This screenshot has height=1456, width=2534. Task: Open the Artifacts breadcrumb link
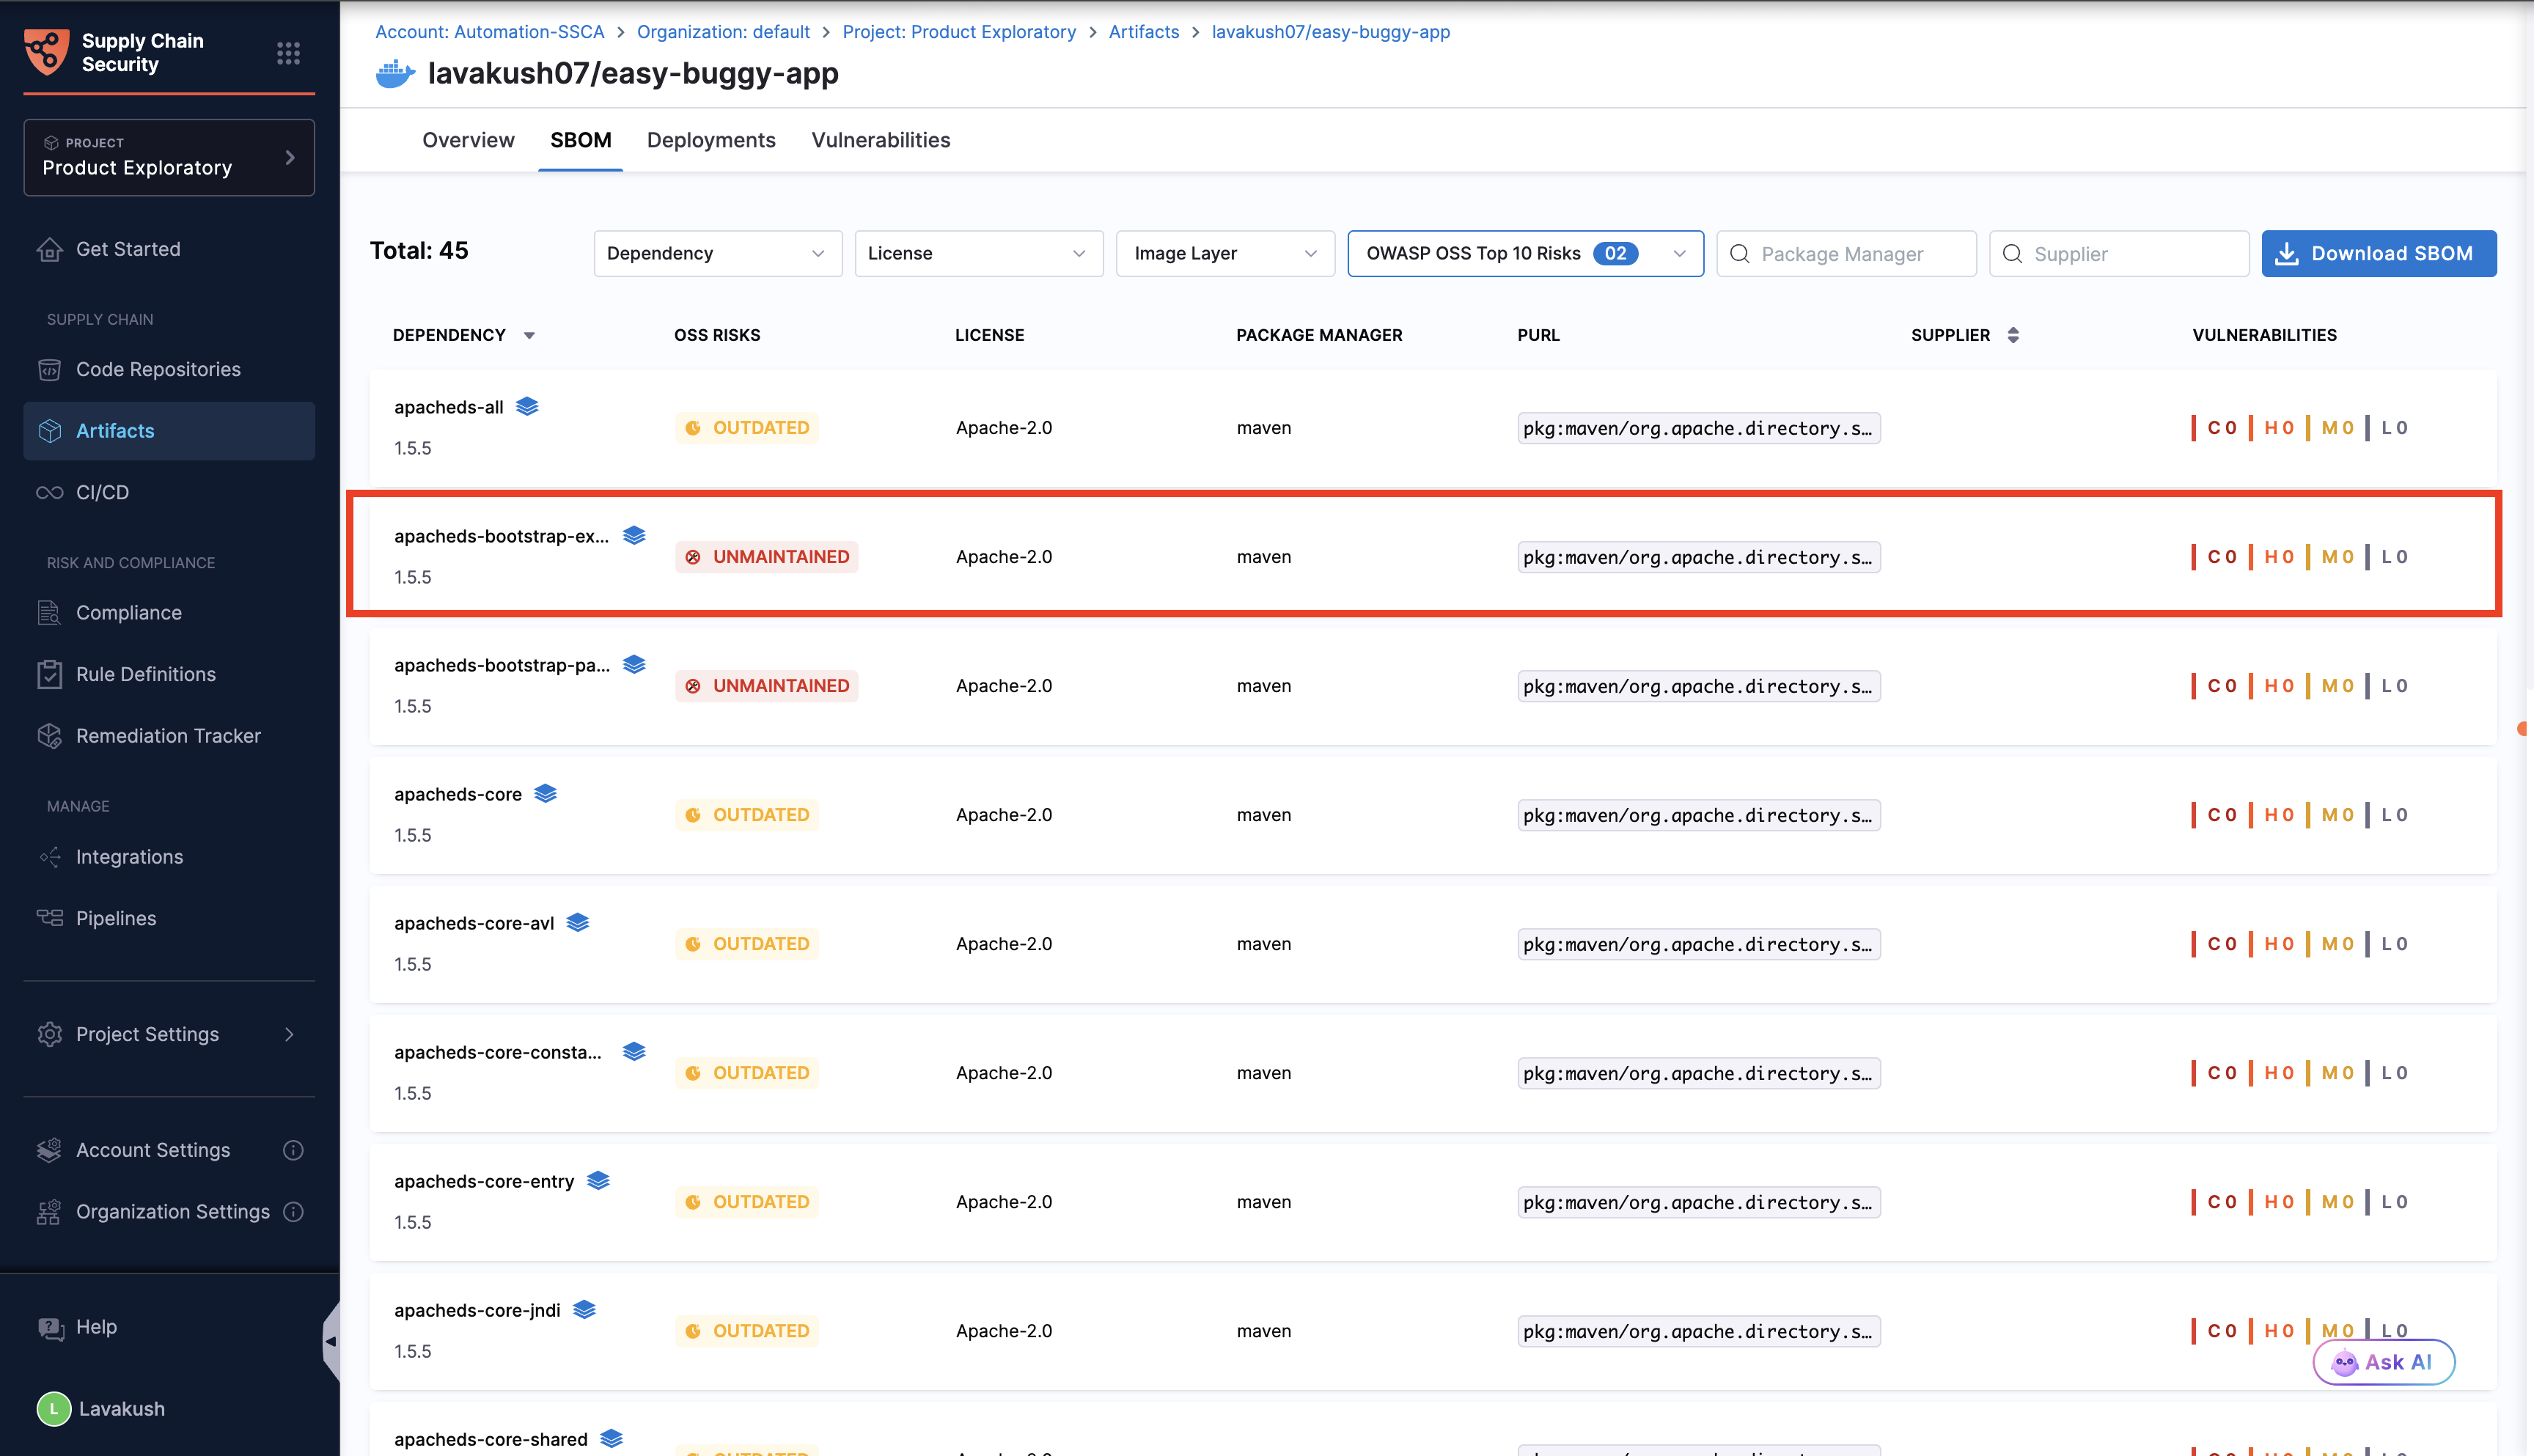(1143, 32)
